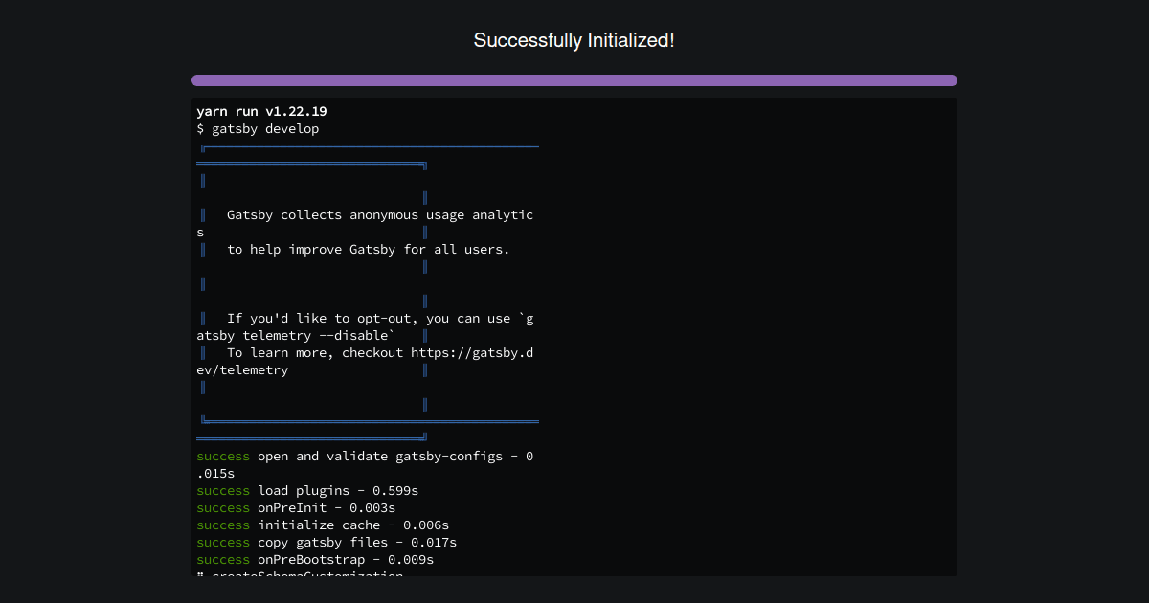Click the purple progress bar
This screenshot has width=1149, height=603.
[574, 80]
